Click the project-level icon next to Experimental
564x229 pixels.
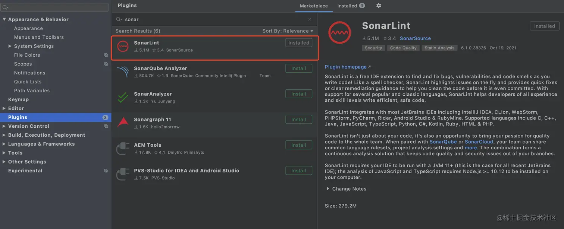[x=106, y=171]
